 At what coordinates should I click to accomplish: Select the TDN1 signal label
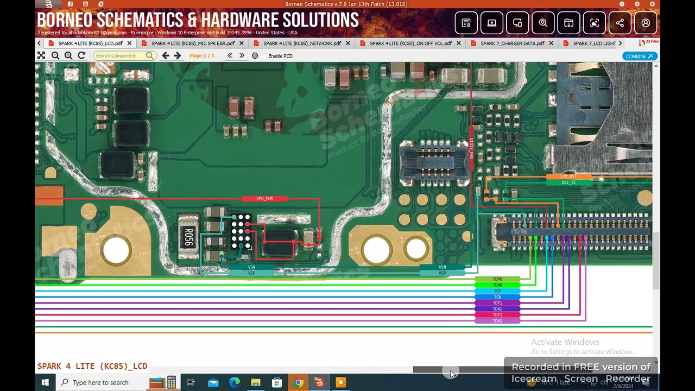497,309
